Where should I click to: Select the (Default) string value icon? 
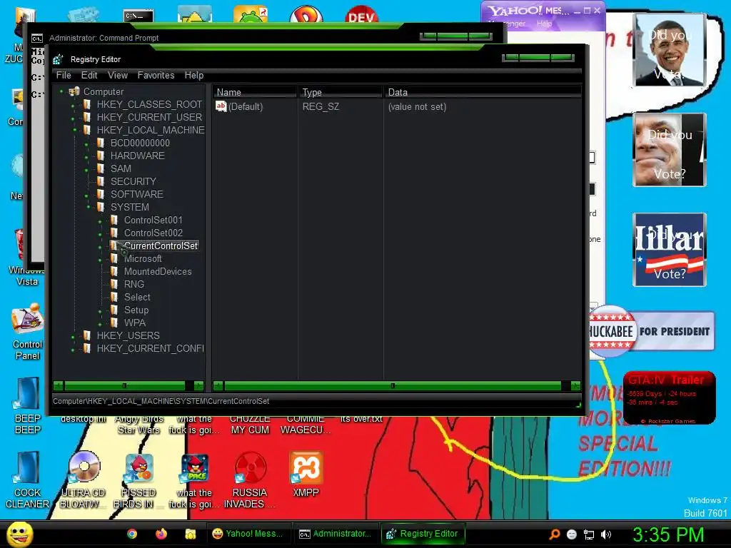221,106
